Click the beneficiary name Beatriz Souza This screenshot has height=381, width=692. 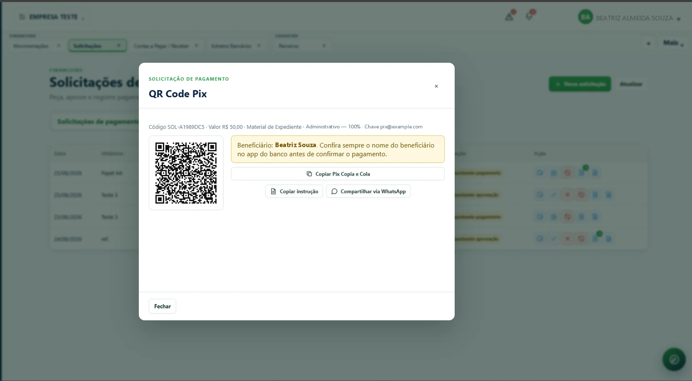pos(296,145)
